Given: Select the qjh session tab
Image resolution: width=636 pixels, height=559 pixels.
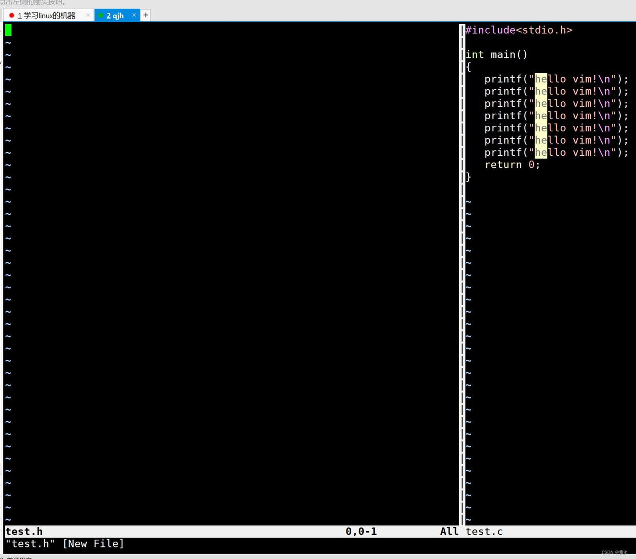Looking at the screenshot, I should tap(115, 15).
